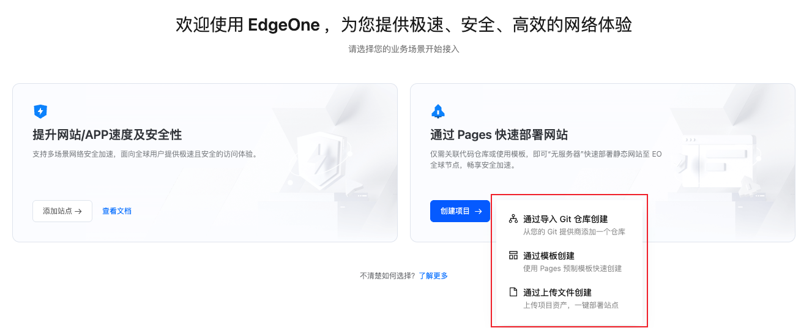Click the file upload document icon
Viewport: 812px width, 328px height.
coord(513,292)
